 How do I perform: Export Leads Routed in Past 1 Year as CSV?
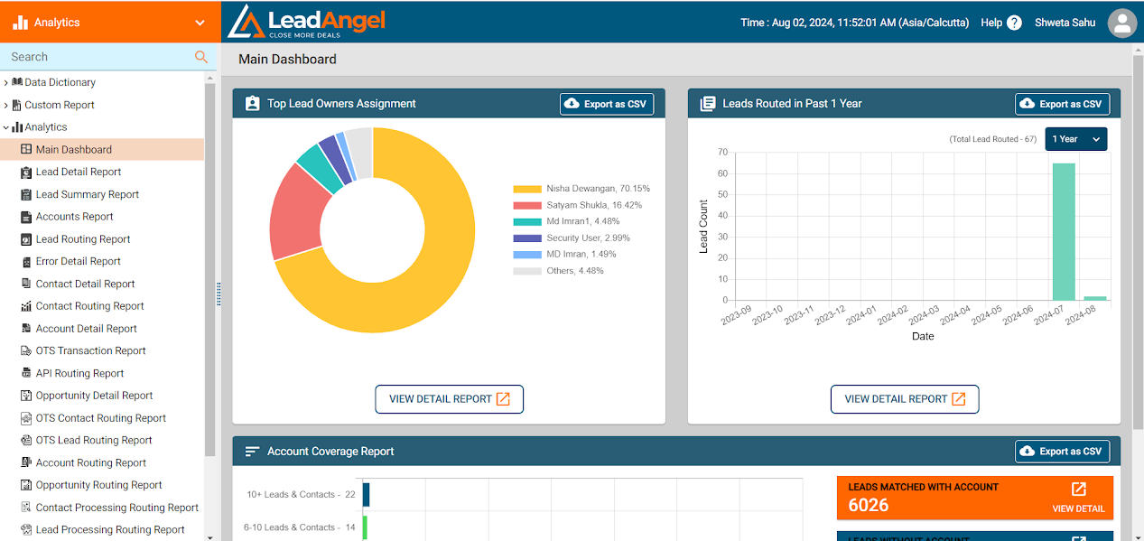coord(1062,104)
